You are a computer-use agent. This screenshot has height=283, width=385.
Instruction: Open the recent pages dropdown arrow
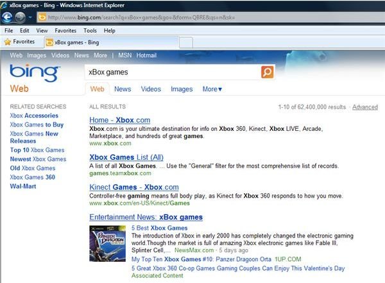pyautogui.click(x=30, y=17)
